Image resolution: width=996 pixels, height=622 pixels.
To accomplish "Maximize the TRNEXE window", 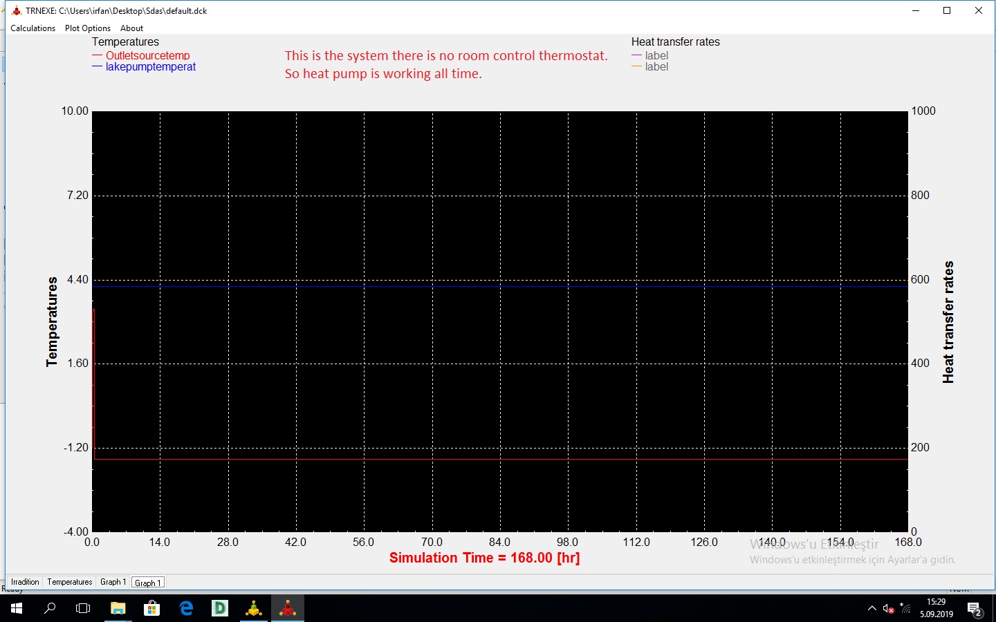I will pos(947,10).
